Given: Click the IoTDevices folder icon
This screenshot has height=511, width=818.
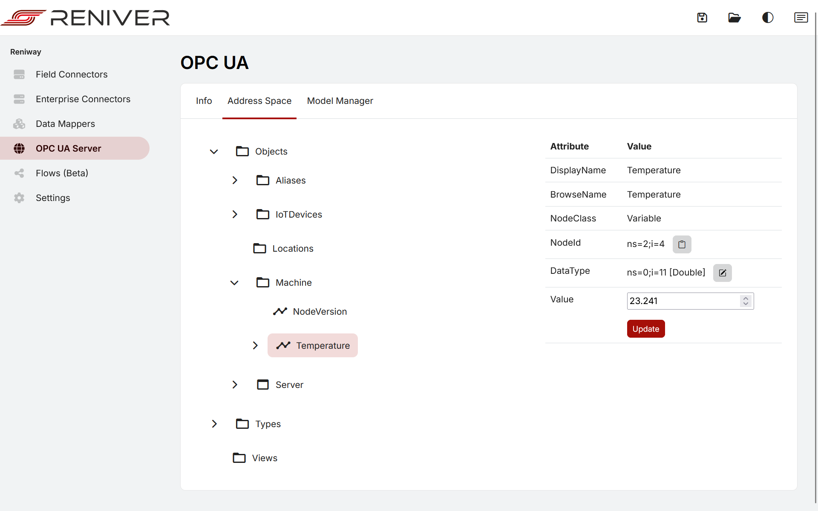Looking at the screenshot, I should [263, 215].
